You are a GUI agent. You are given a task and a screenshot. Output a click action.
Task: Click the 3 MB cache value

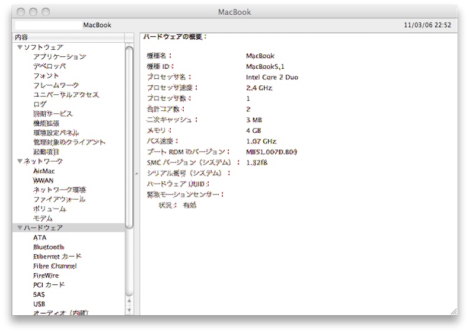(x=254, y=120)
